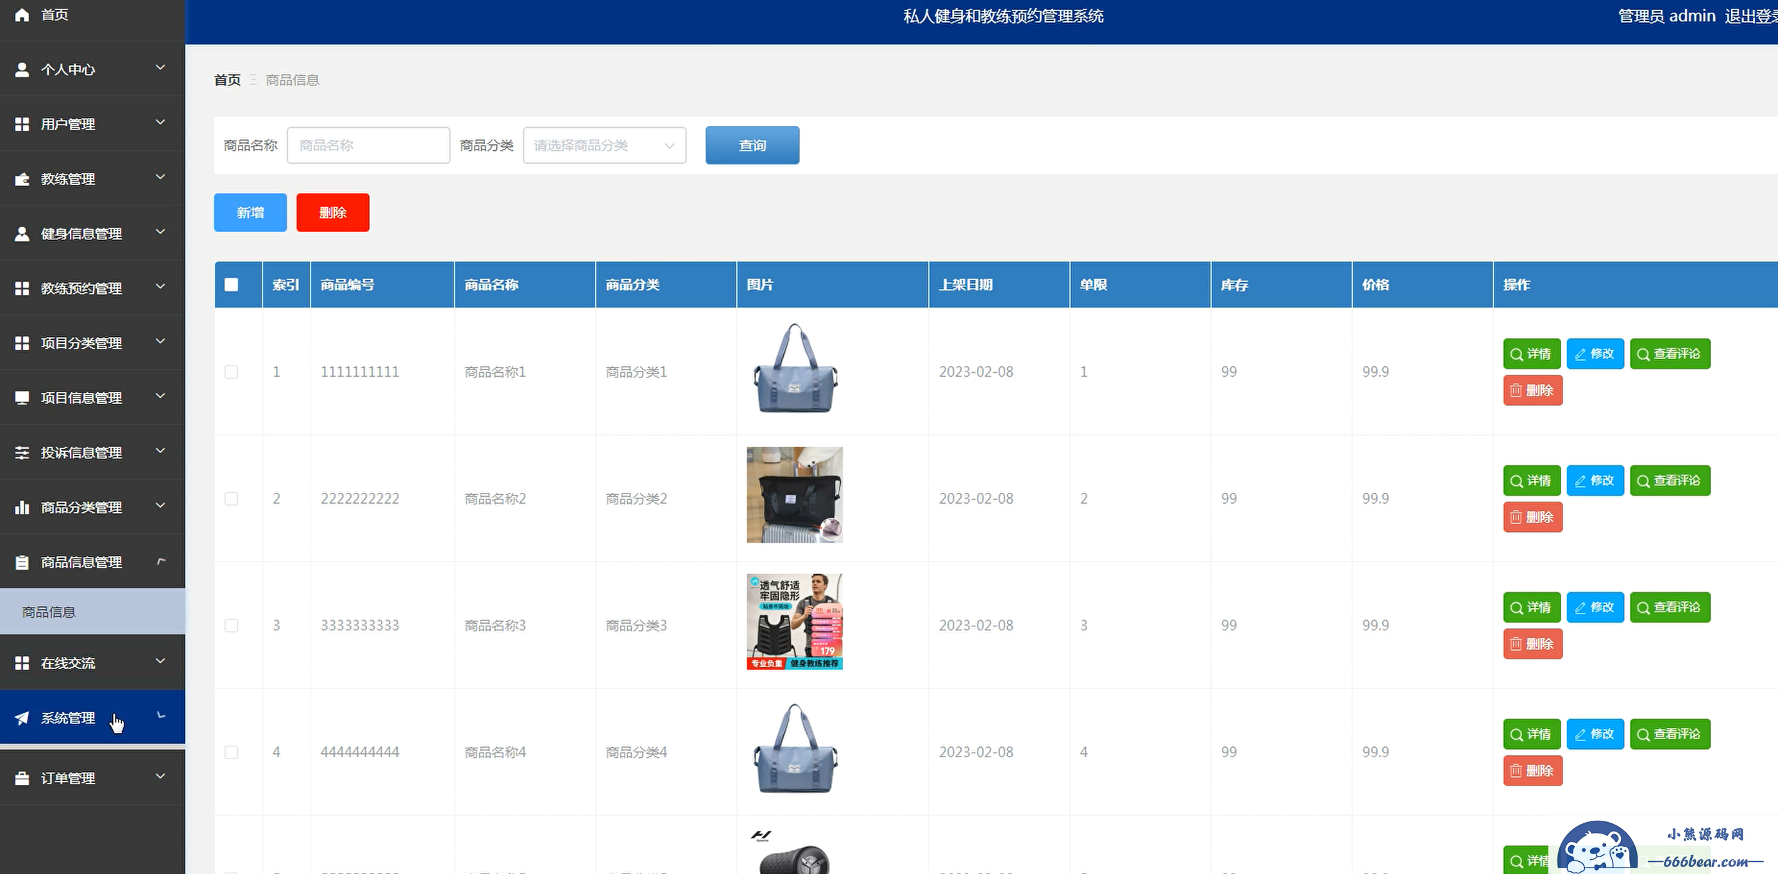Click 修改 for 商品名称1
Image resolution: width=1778 pixels, height=874 pixels.
pos(1595,354)
